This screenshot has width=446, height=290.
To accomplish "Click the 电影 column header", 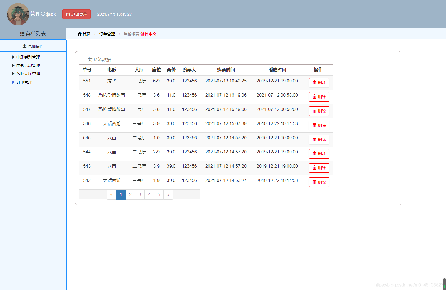I will point(112,70).
